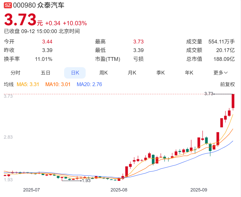241x197 pixels.
Task: Click the 3.73 high price marker on chart
Action: tap(209, 93)
